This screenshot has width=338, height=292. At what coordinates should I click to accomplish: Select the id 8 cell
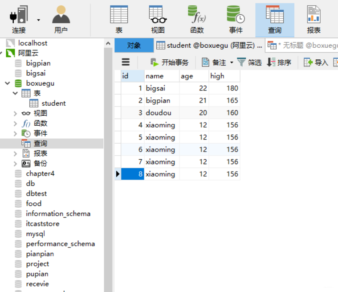tap(133, 174)
